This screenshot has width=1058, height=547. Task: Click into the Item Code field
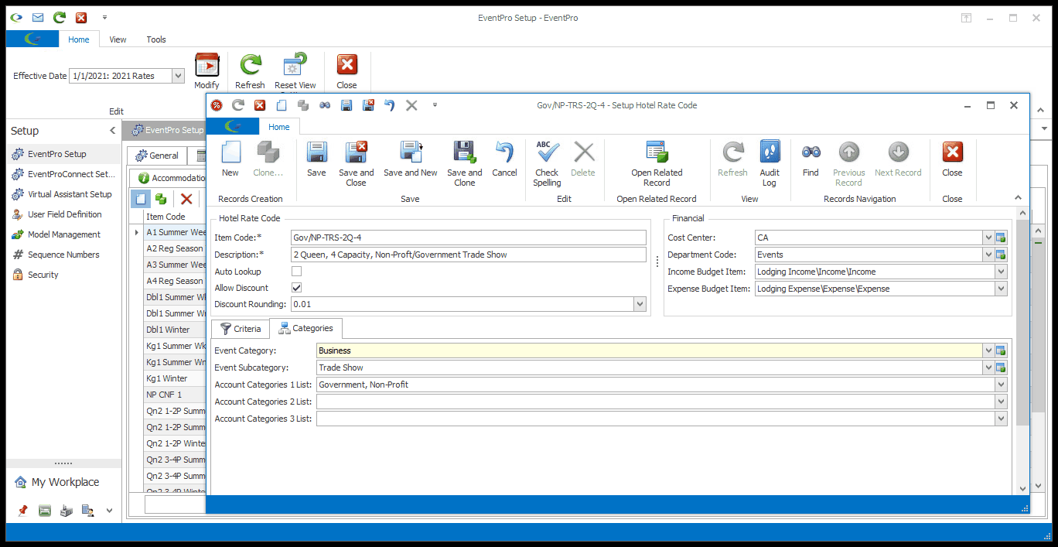tap(468, 238)
